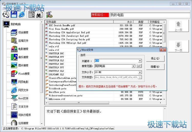Select Pitchbook.potx file row
The image size is (192, 132).
coord(61,88)
